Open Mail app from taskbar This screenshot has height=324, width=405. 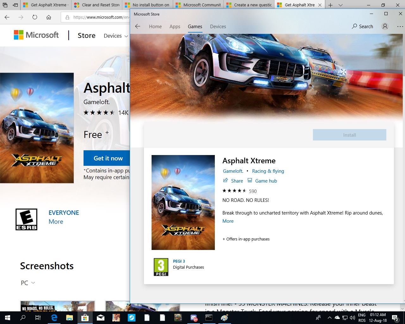tap(101, 318)
